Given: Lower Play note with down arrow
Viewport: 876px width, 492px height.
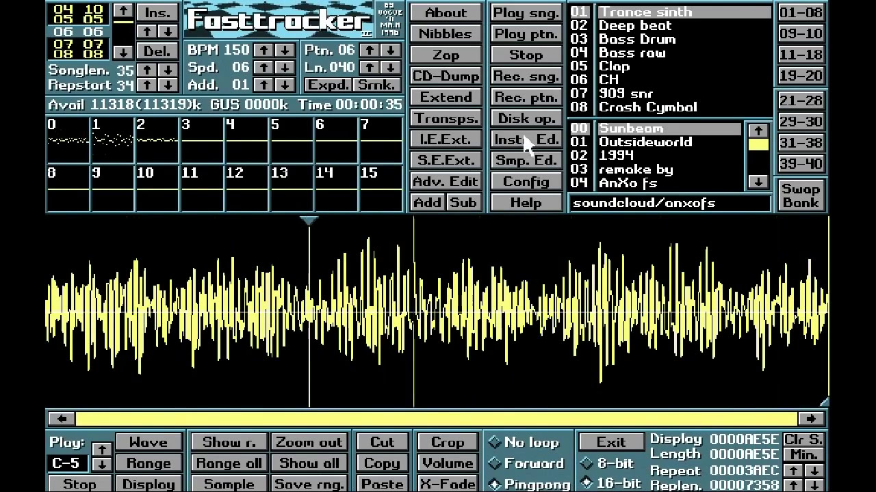Looking at the screenshot, I should coord(102,464).
